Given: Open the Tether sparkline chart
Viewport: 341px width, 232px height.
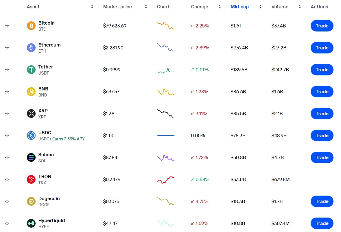Looking at the screenshot, I should pyautogui.click(x=166, y=70).
